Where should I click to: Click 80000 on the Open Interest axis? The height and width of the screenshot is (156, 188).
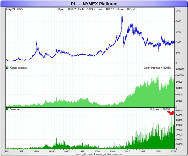pos(179,82)
